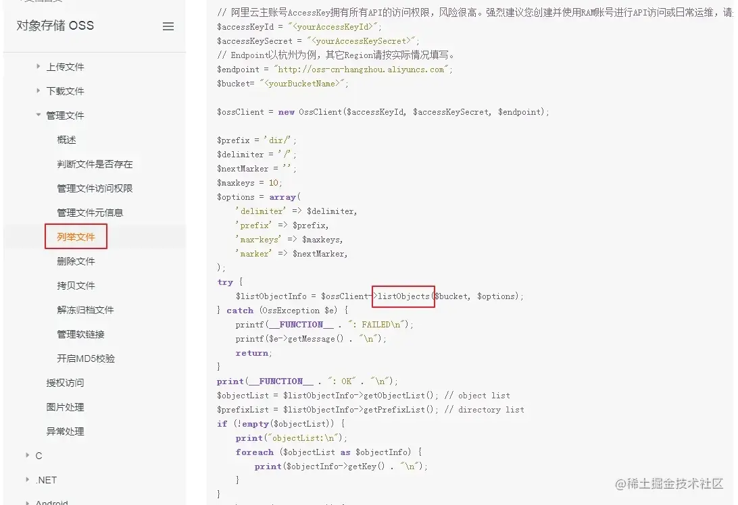The width and height of the screenshot is (738, 505).
Task: Expand the C SDK section arrow
Action: click(27, 454)
